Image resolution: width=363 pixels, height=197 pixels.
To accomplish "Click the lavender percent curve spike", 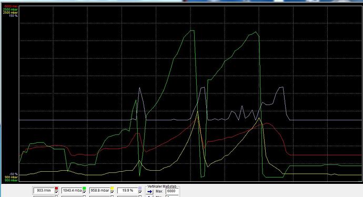I will pos(139,88).
